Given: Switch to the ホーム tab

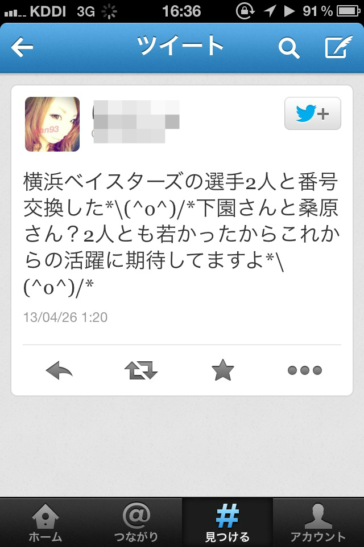Looking at the screenshot, I should tap(45, 522).
